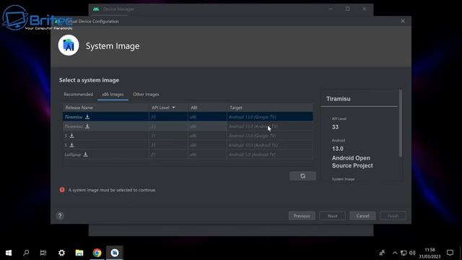Image resolution: width=462 pixels, height=260 pixels.
Task: Download the Lollipop Android 5.0 system image
Action: click(x=85, y=155)
